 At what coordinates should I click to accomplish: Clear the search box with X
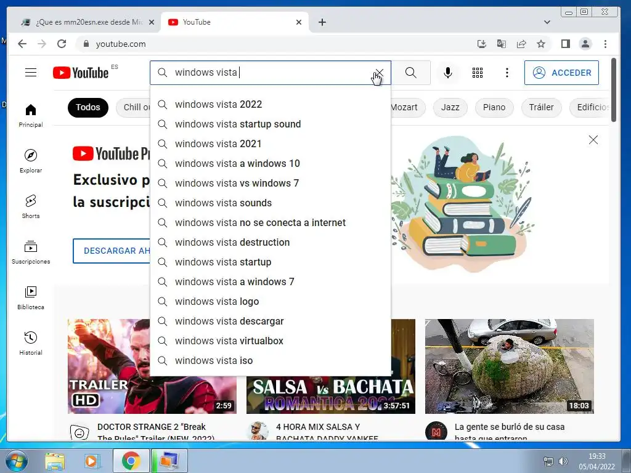pos(379,73)
